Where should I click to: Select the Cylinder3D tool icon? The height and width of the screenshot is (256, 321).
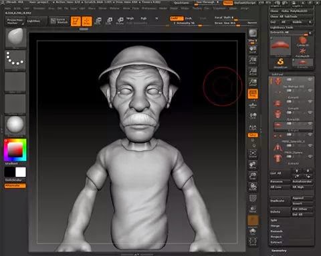click(302, 41)
